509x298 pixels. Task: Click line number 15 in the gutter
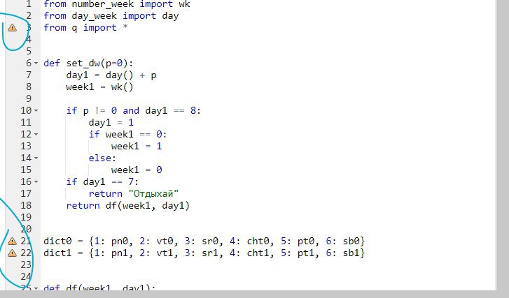26,170
